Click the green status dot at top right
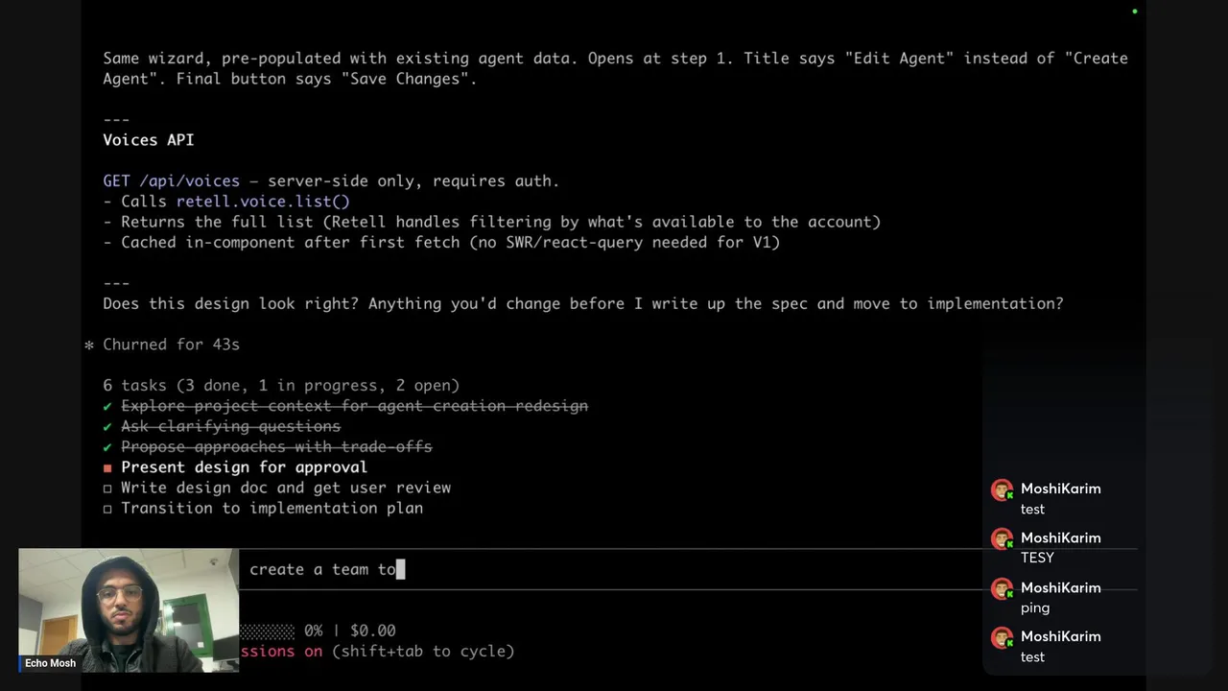This screenshot has height=691, width=1228. (x=1134, y=12)
